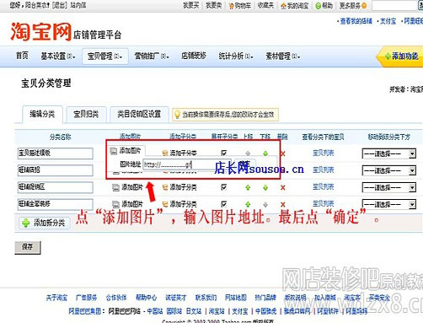Go to 首页 in the navigation bar

click(x=22, y=56)
